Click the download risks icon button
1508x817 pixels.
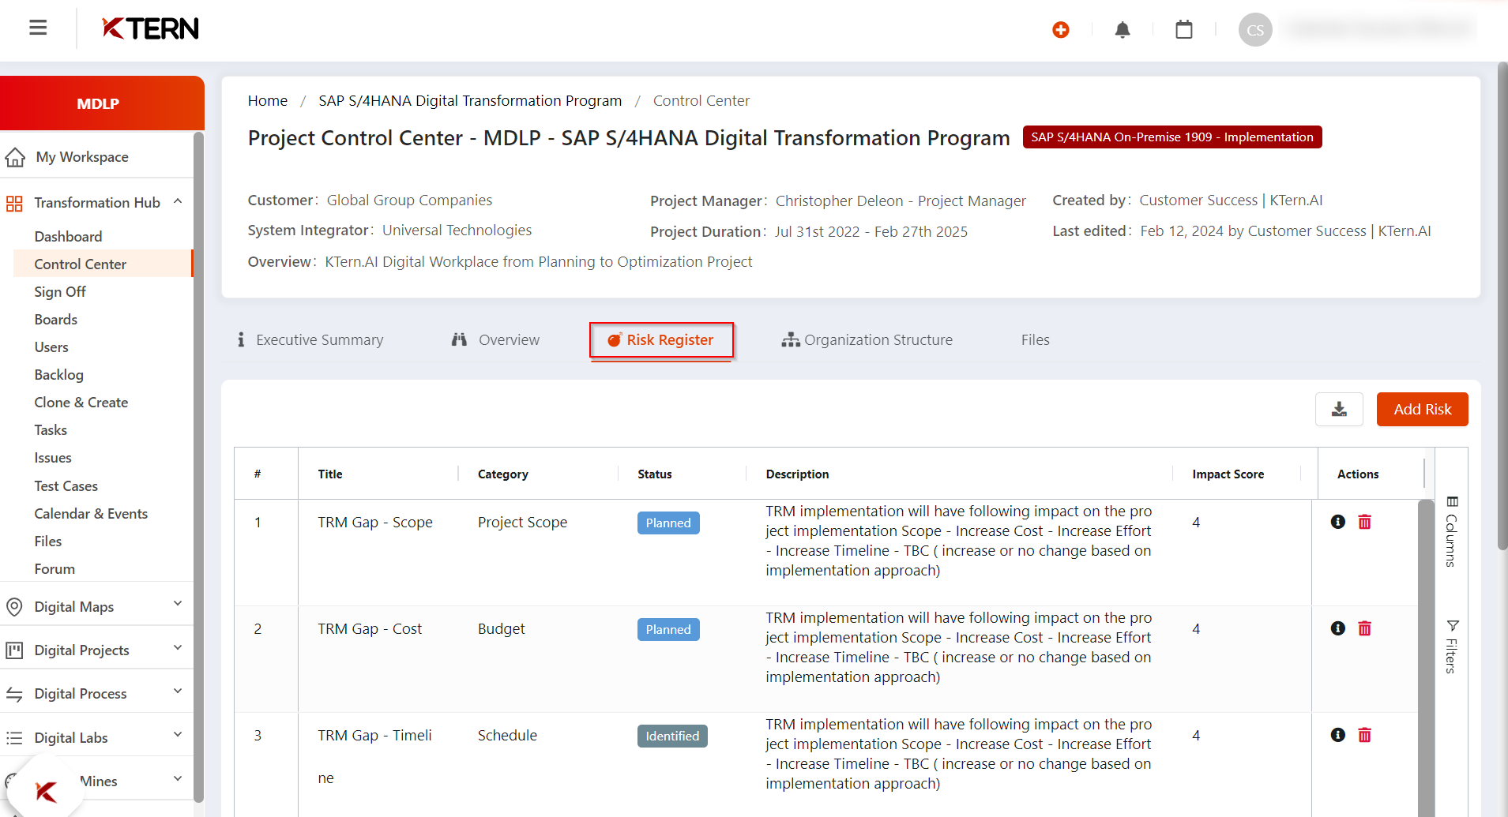click(1339, 409)
